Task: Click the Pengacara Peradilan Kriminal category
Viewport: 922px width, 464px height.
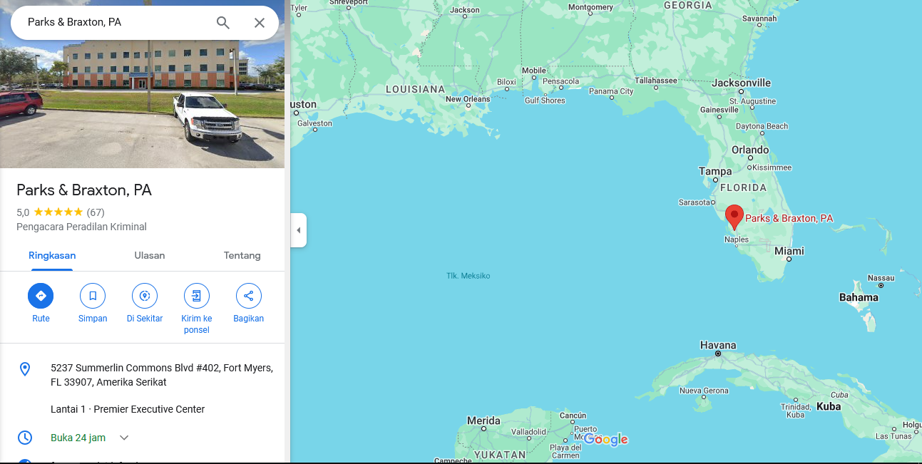Action: click(81, 227)
